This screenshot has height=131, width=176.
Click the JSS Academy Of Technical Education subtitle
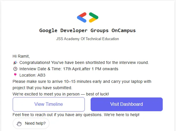pyautogui.click(x=87, y=39)
